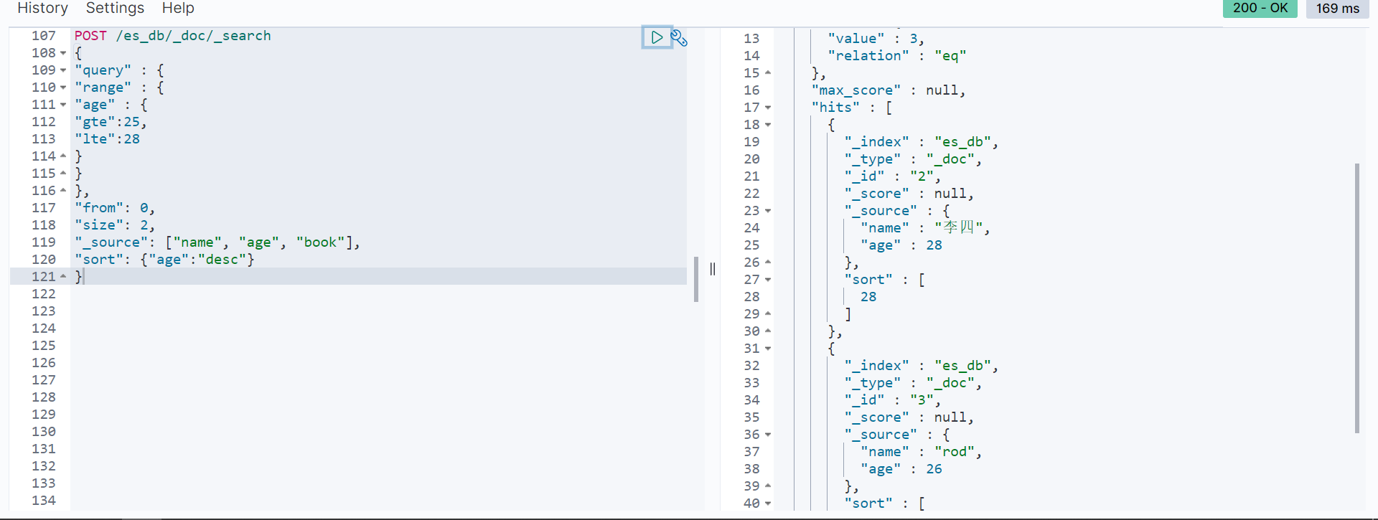Collapse sort array at output line 40
This screenshot has width=1378, height=520.
point(768,504)
